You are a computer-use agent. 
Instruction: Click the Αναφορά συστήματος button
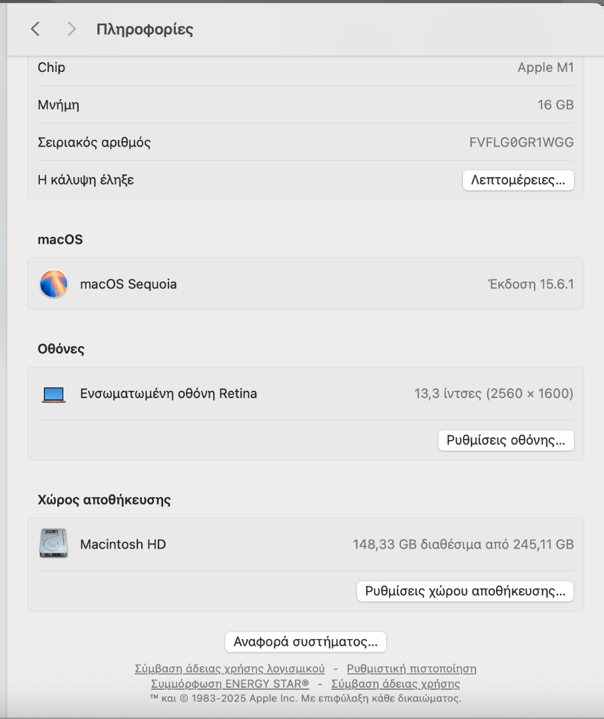306,642
